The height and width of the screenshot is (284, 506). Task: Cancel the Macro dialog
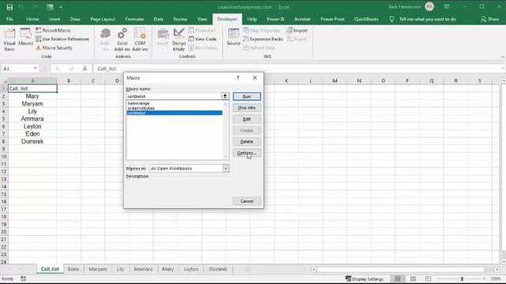pos(247,201)
